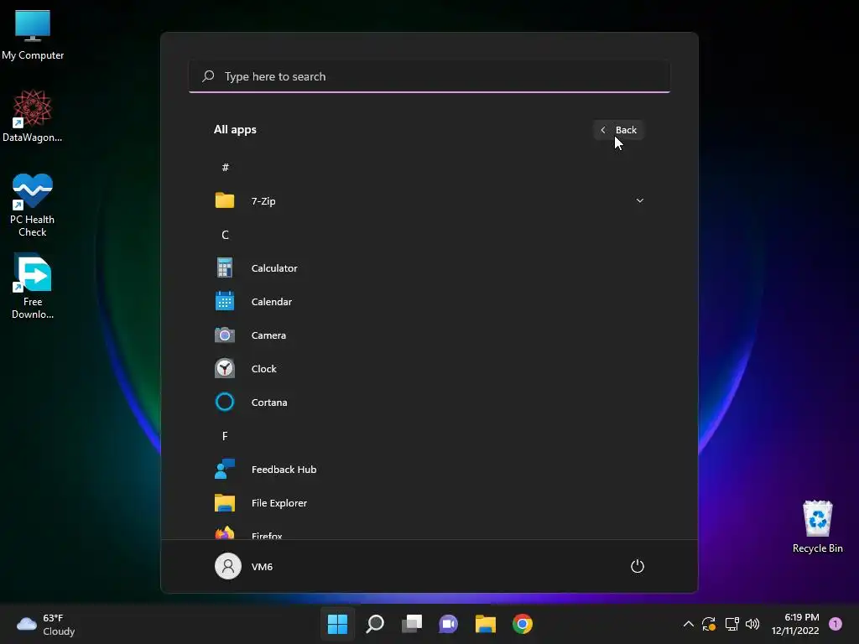Jump to letter index '#' header
This screenshot has width=859, height=644.
click(x=225, y=167)
